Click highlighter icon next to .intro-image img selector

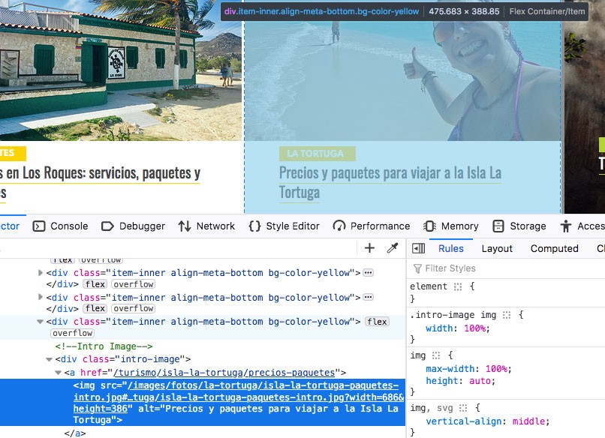point(507,315)
